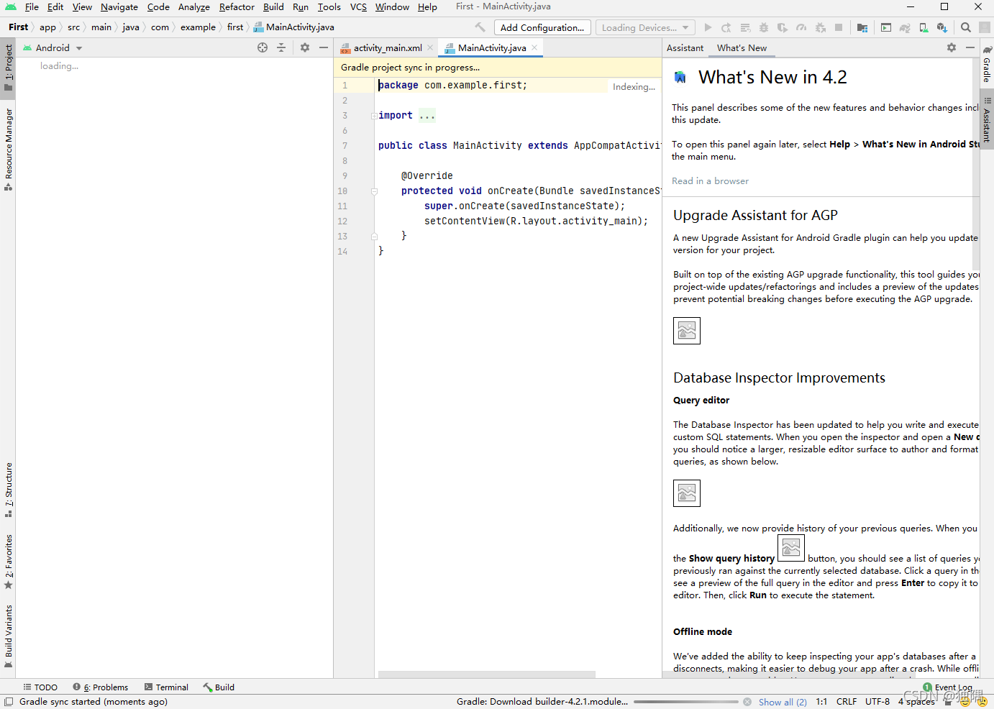Viewport: 994px width, 709px height.
Task: Toggle the 1: Project side tool window
Action: coord(8,68)
